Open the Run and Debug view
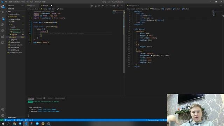 tap(3, 24)
